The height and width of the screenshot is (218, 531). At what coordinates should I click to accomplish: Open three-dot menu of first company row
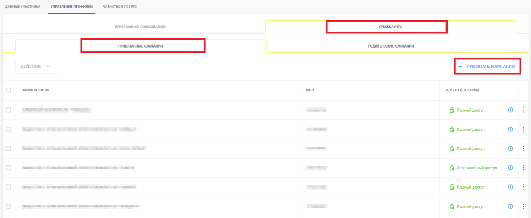[x=524, y=110]
